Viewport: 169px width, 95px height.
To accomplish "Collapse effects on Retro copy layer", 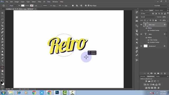I will click(x=167, y=25).
